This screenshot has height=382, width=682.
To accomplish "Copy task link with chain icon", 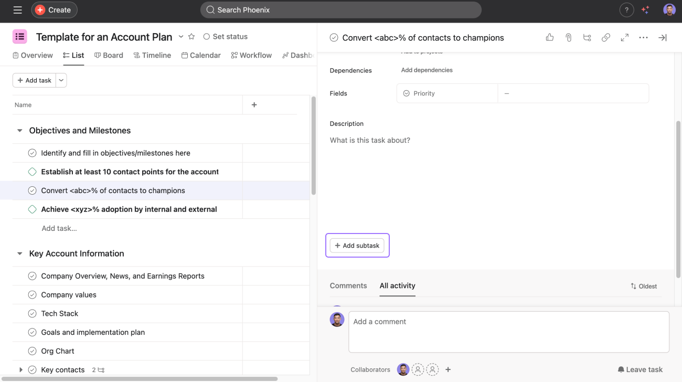I will pyautogui.click(x=606, y=37).
